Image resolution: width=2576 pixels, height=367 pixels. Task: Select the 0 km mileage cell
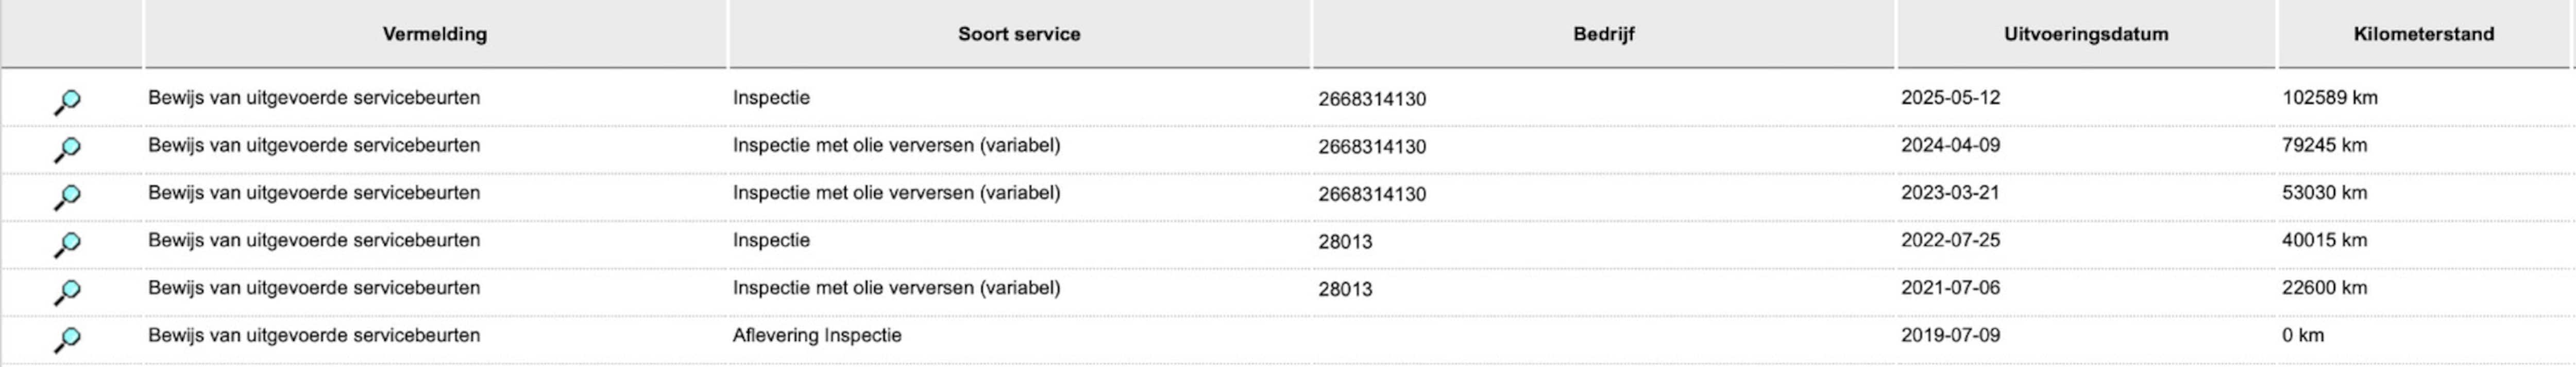pos(2302,335)
